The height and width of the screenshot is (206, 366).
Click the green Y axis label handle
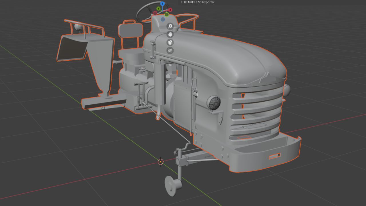(158, 9)
